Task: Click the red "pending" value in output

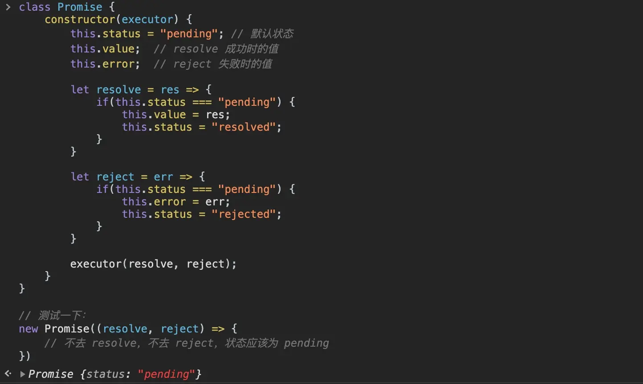Action: pyautogui.click(x=167, y=374)
